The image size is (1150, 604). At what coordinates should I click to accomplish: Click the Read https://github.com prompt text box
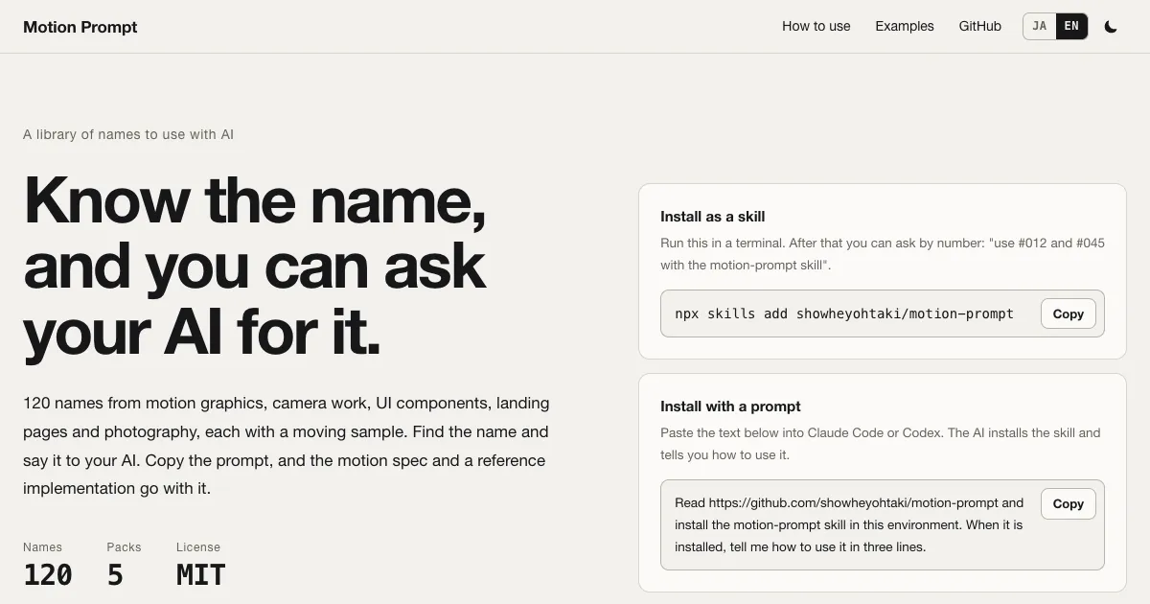pyautogui.click(x=883, y=524)
